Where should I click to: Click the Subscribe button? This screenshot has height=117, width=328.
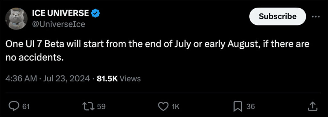coord(278,17)
